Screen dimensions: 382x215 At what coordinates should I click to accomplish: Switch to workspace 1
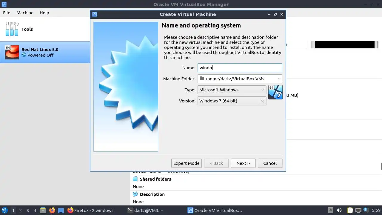(x=13, y=210)
